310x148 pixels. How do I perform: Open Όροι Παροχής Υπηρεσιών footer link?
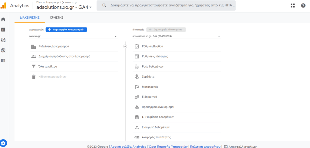click(168, 146)
